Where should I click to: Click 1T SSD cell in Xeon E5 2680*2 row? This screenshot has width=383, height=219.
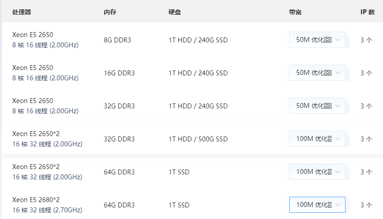(x=179, y=205)
